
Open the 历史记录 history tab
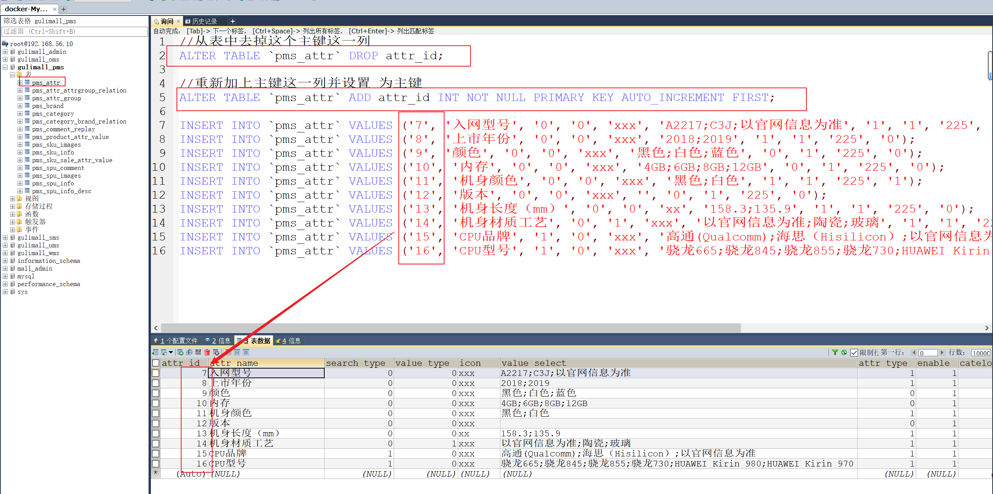[204, 21]
